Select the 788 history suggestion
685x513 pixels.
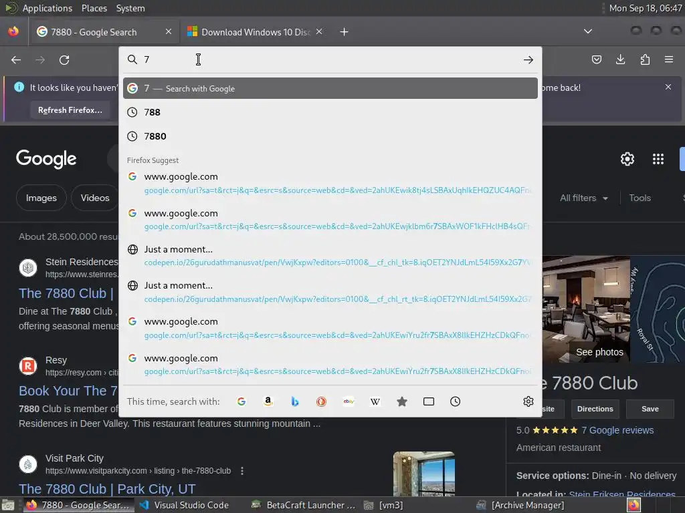[330, 112]
